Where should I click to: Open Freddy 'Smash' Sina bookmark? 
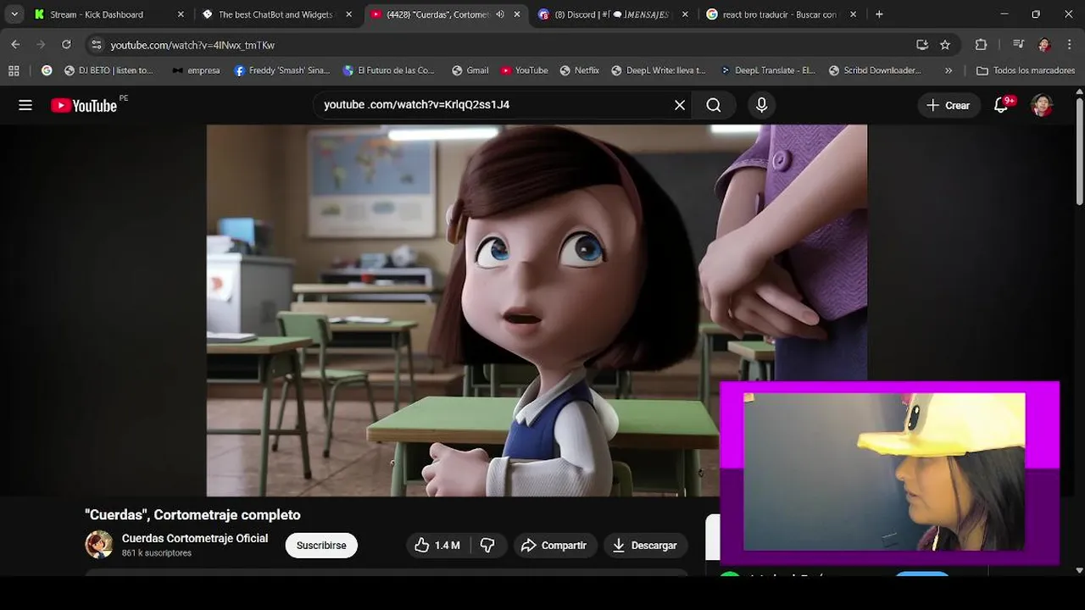click(x=282, y=70)
